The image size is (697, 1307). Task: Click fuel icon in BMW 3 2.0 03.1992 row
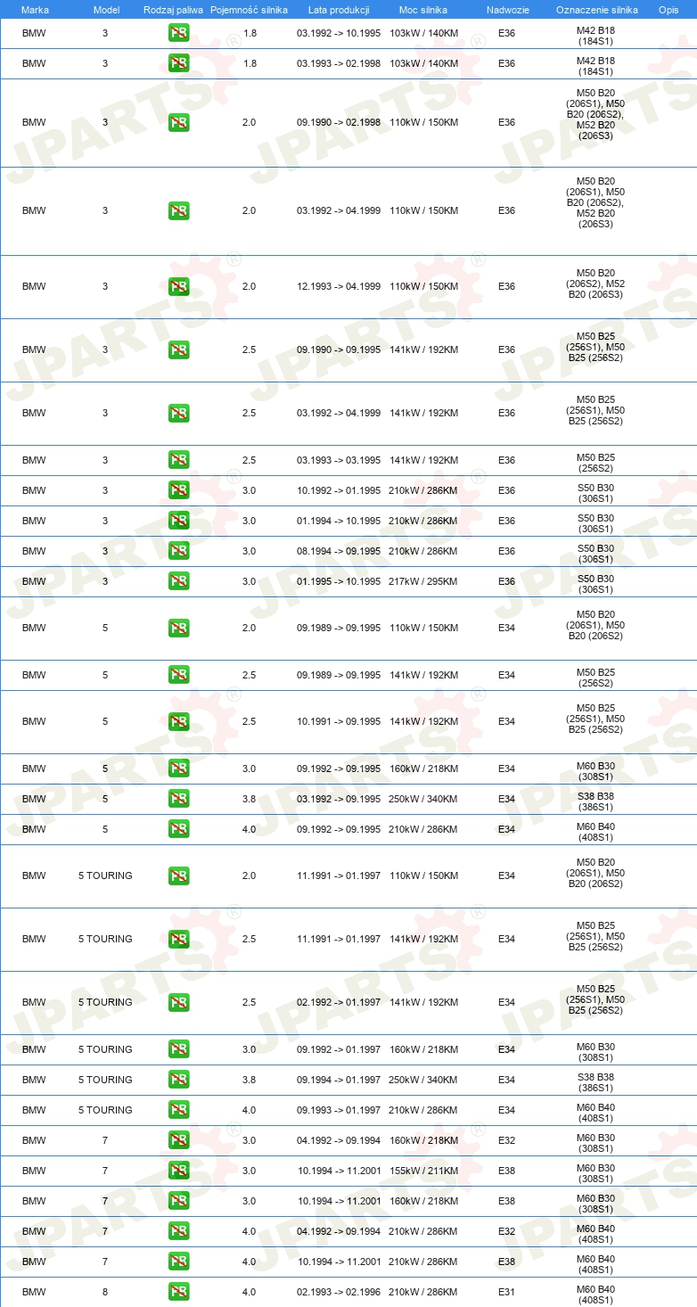click(178, 211)
